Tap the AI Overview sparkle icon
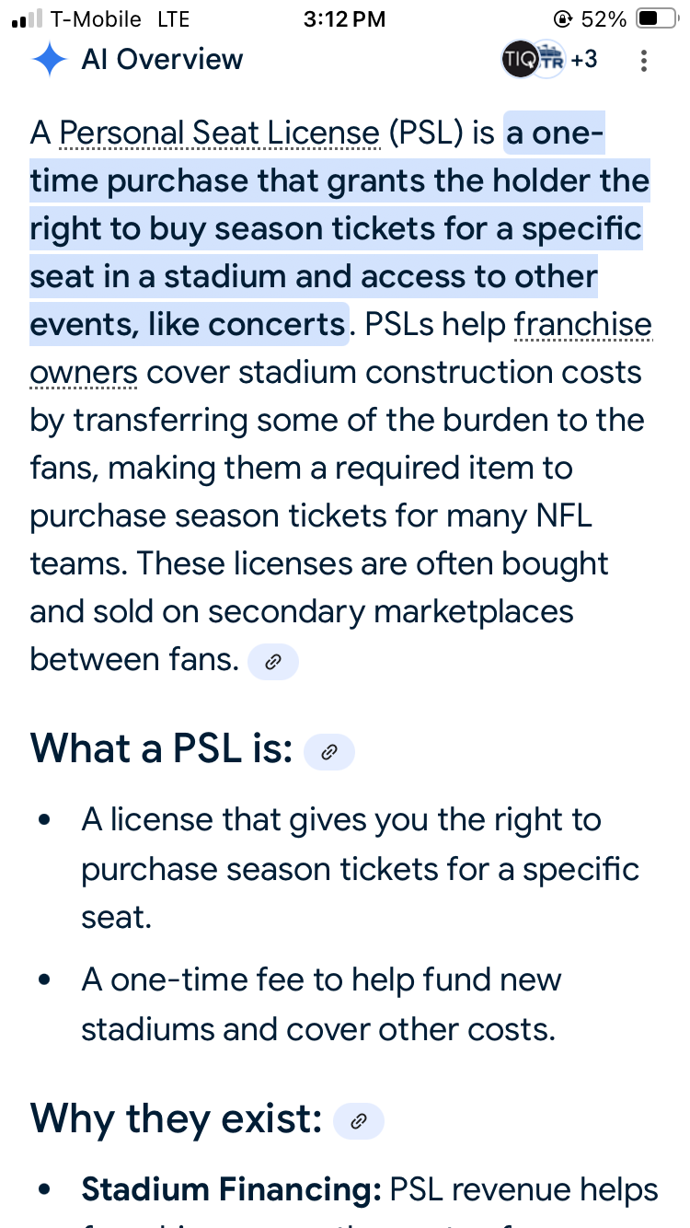This screenshot has height=1228, width=690. click(49, 60)
